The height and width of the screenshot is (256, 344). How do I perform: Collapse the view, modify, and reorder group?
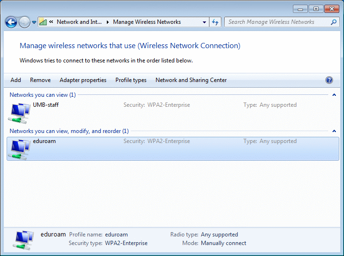click(x=334, y=131)
